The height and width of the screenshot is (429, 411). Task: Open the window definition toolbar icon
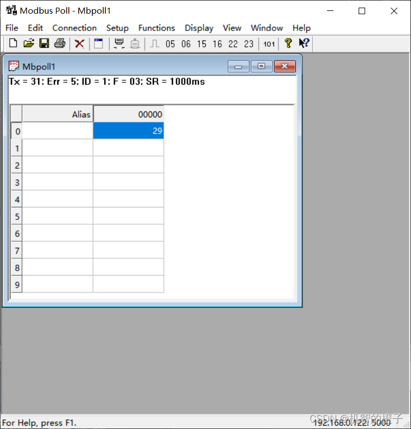(x=98, y=44)
